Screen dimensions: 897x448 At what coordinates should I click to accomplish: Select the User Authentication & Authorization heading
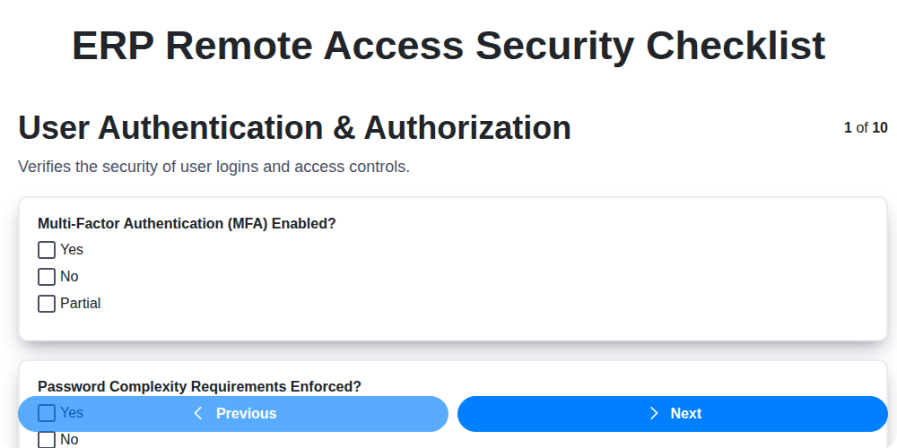(x=294, y=128)
